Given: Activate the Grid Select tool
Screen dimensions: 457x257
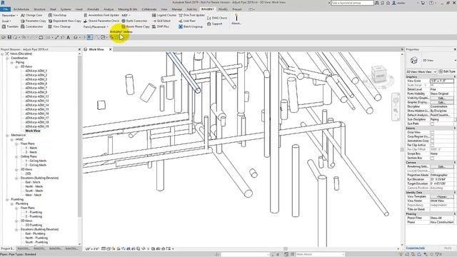Looking at the screenshot, I should [161, 21].
